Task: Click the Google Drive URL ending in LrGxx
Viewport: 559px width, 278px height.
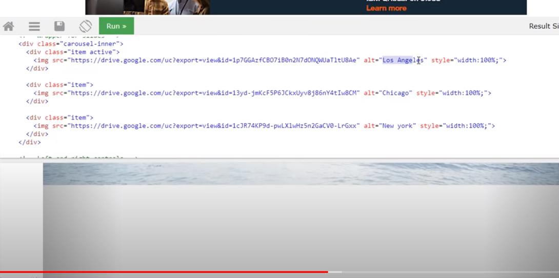Action: point(213,126)
